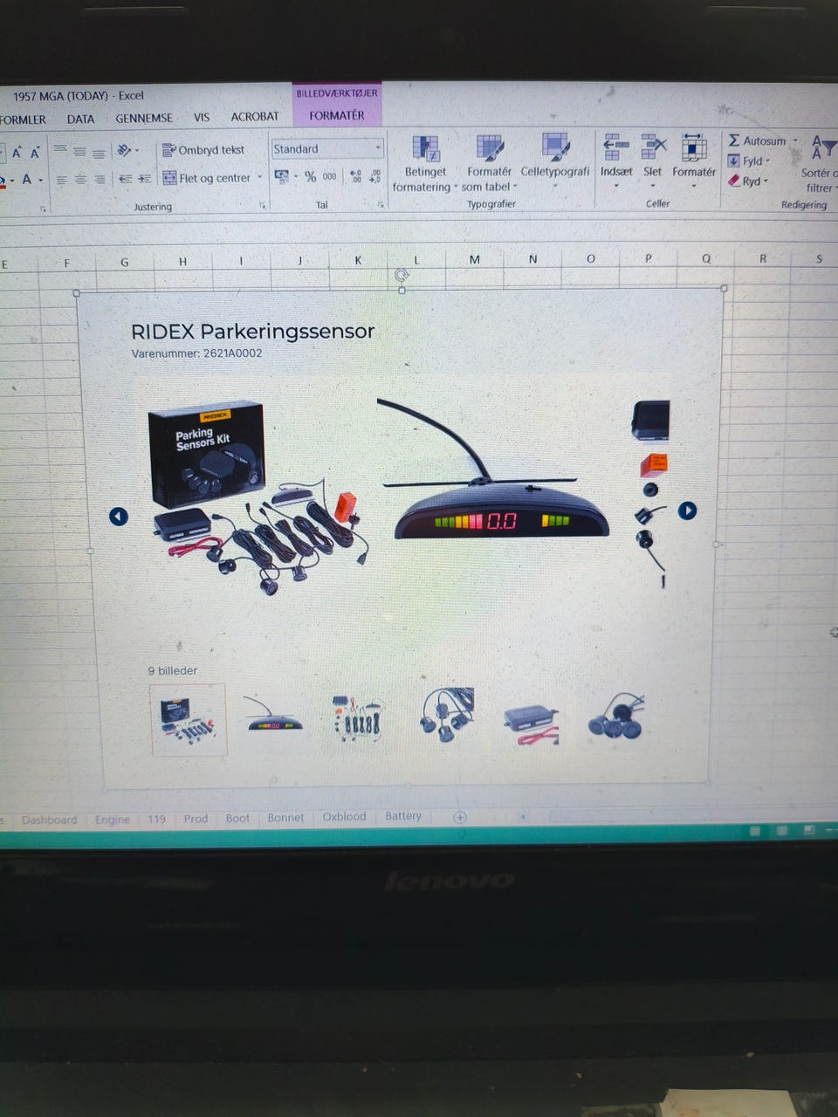Align text to middle of cell
Image resolution: width=838 pixels, height=1117 pixels.
79,151
